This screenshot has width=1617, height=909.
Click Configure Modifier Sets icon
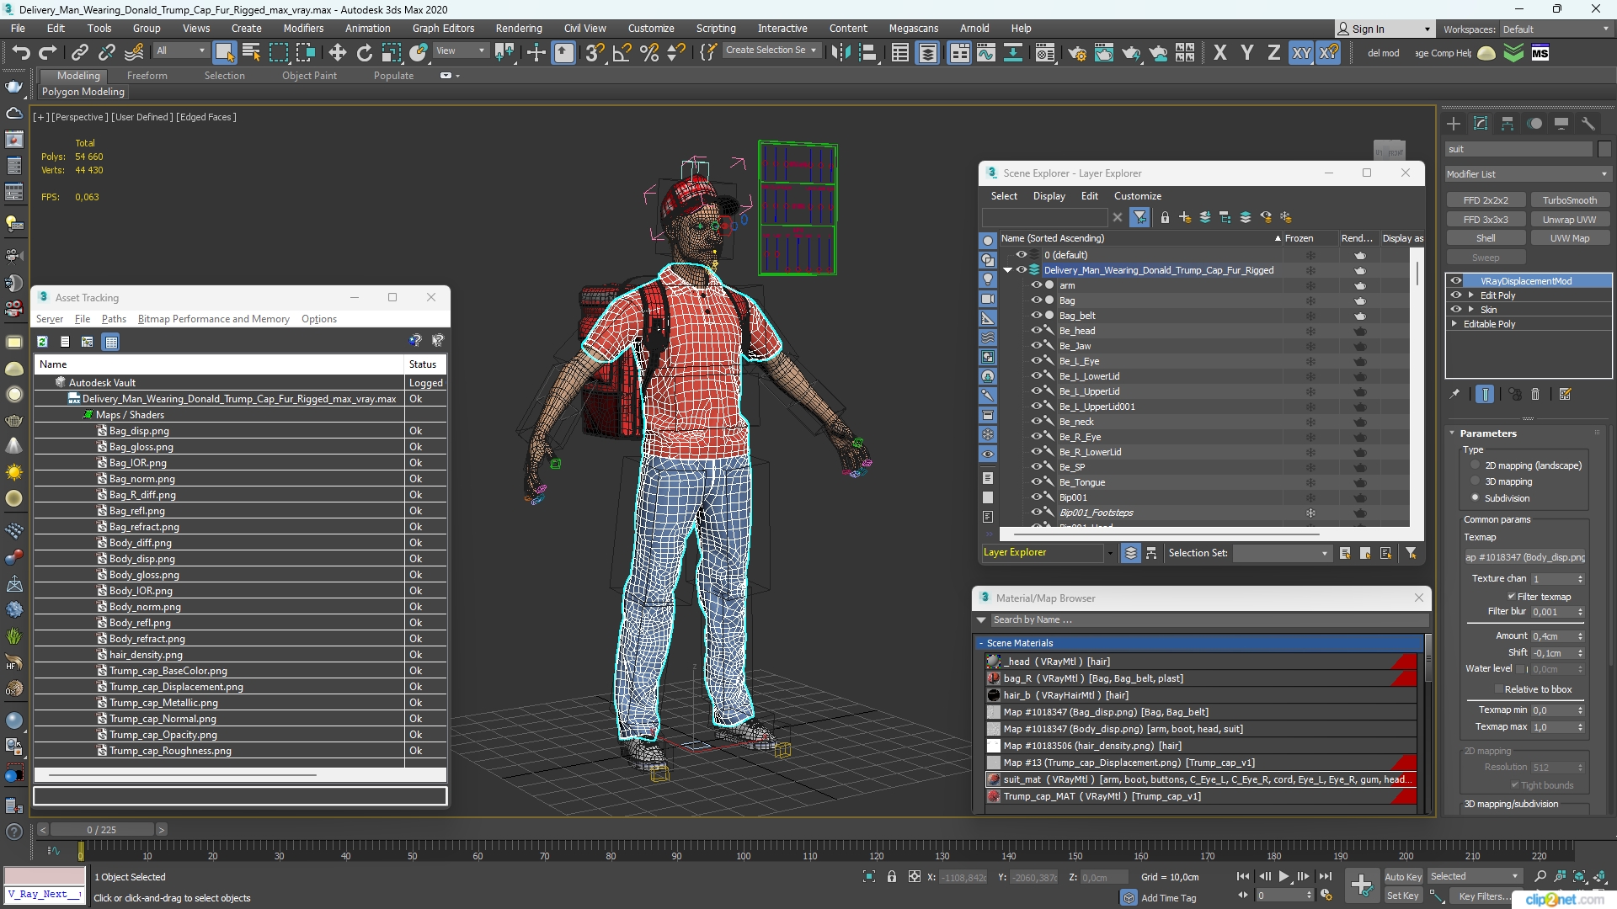1566,394
